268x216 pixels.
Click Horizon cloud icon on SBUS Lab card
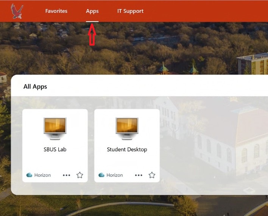29,175
